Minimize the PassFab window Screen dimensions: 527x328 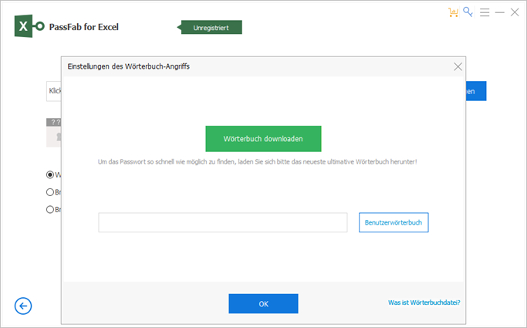tap(499, 12)
